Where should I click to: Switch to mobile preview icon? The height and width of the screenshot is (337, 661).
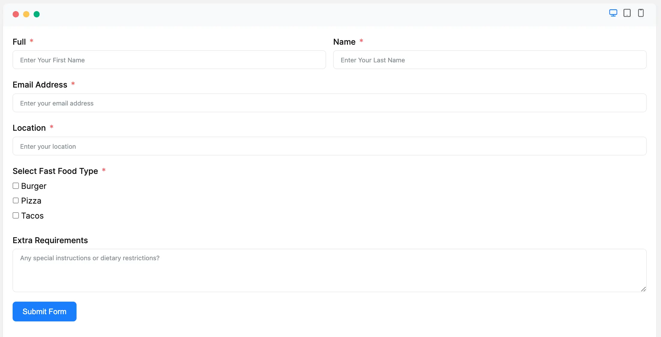(x=641, y=13)
